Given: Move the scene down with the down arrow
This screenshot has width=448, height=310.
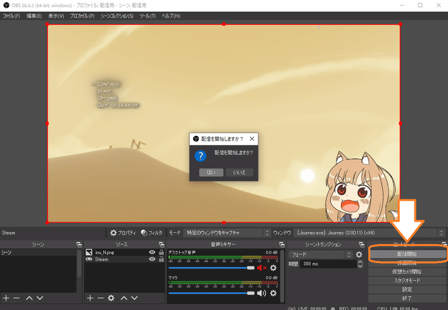Looking at the screenshot, I should 40,298.
